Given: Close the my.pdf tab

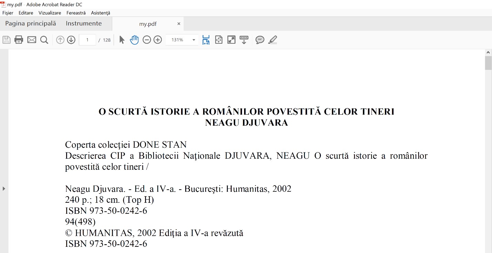Looking at the screenshot, I should coord(179,24).
